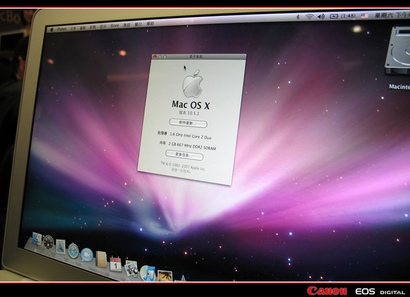Open Address Book in the dock
Screen dimensions: 410x297
tap(101, 259)
